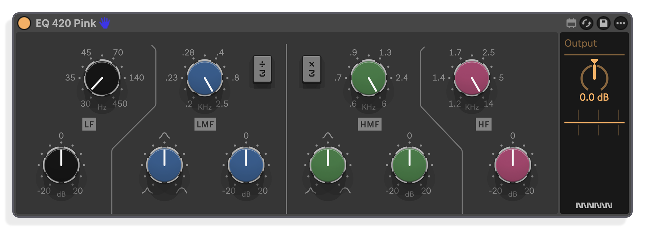This screenshot has width=645, height=230.
Task: Click the HMF band label
Action: pyautogui.click(x=370, y=124)
